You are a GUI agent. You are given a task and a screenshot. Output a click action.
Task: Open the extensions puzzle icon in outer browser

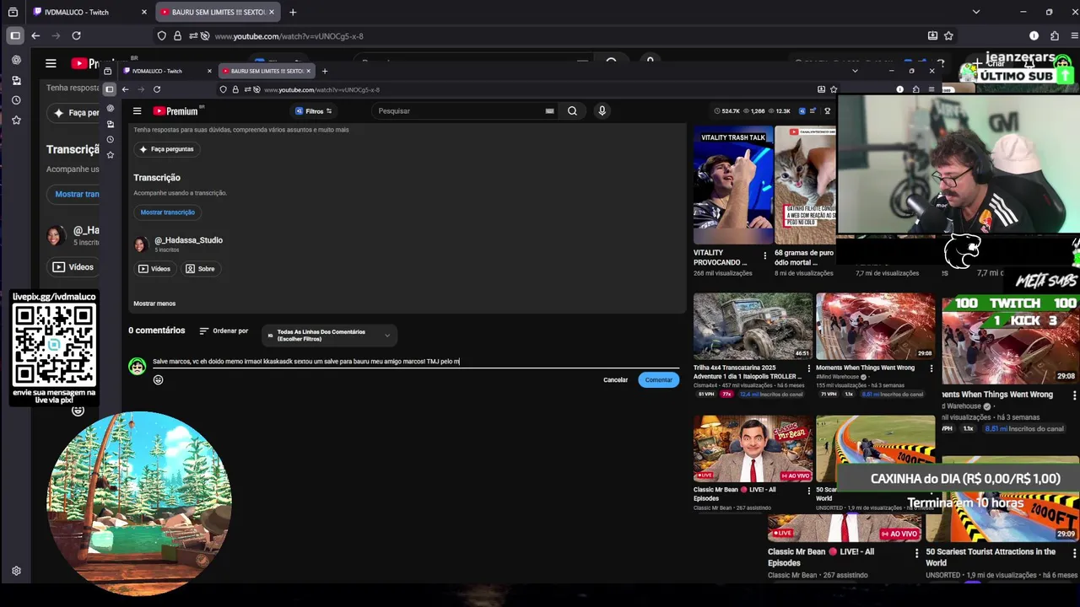(1055, 36)
